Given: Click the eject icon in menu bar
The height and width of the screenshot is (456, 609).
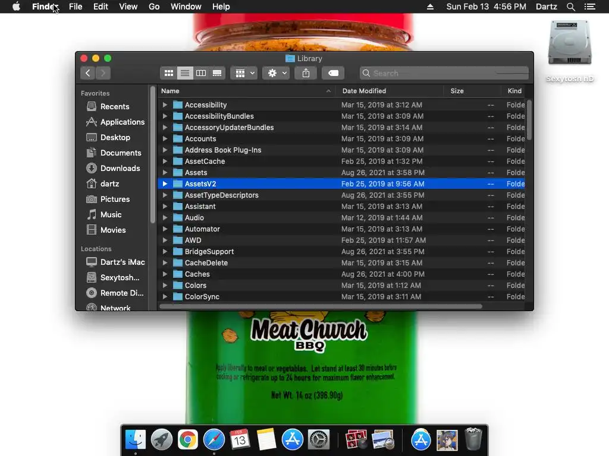Looking at the screenshot, I should (430, 7).
